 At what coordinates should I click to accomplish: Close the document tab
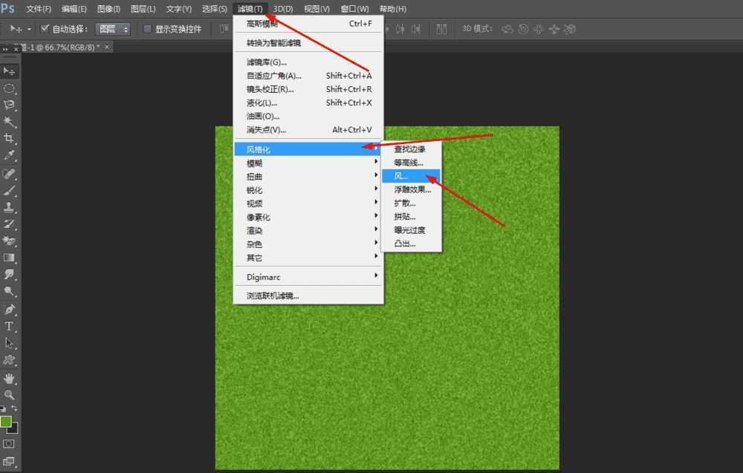coord(107,47)
